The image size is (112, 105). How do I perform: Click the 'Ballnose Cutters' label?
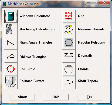point(32,81)
